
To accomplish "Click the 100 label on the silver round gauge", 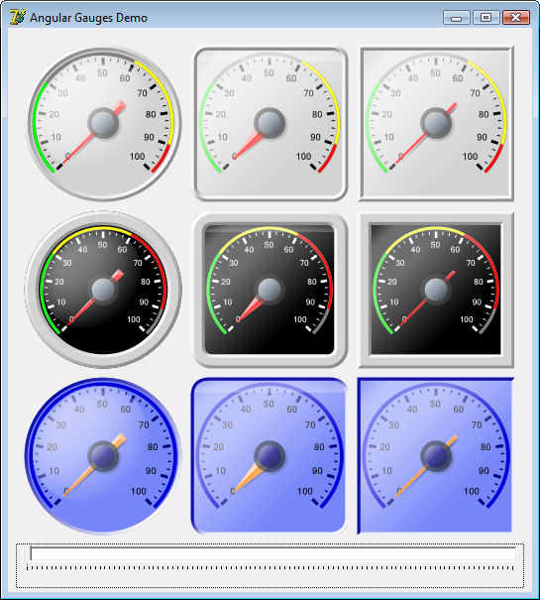I will pos(138,156).
